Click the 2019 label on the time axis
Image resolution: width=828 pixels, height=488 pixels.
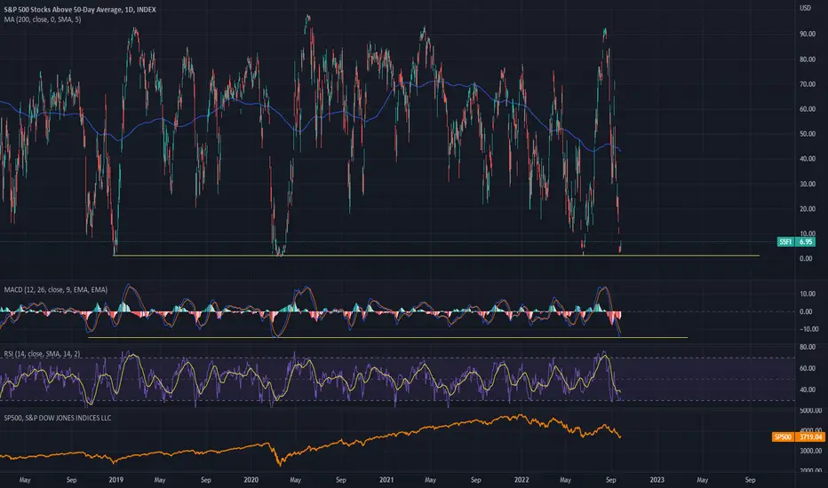[115, 480]
